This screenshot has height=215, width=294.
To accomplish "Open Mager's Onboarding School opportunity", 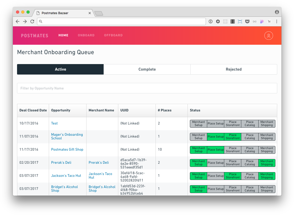I will (x=67, y=137).
